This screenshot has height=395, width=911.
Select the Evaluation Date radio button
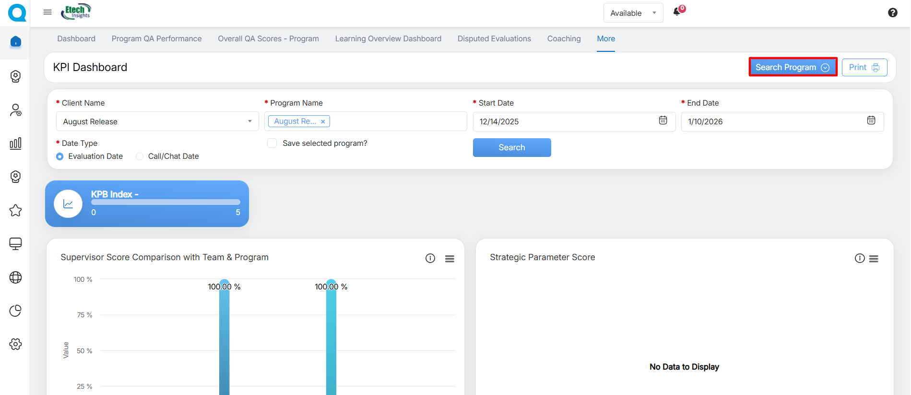point(60,156)
